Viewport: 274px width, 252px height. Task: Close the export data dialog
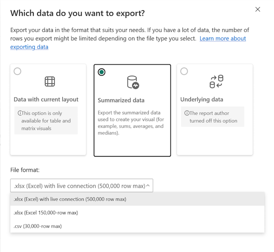(x=258, y=9)
